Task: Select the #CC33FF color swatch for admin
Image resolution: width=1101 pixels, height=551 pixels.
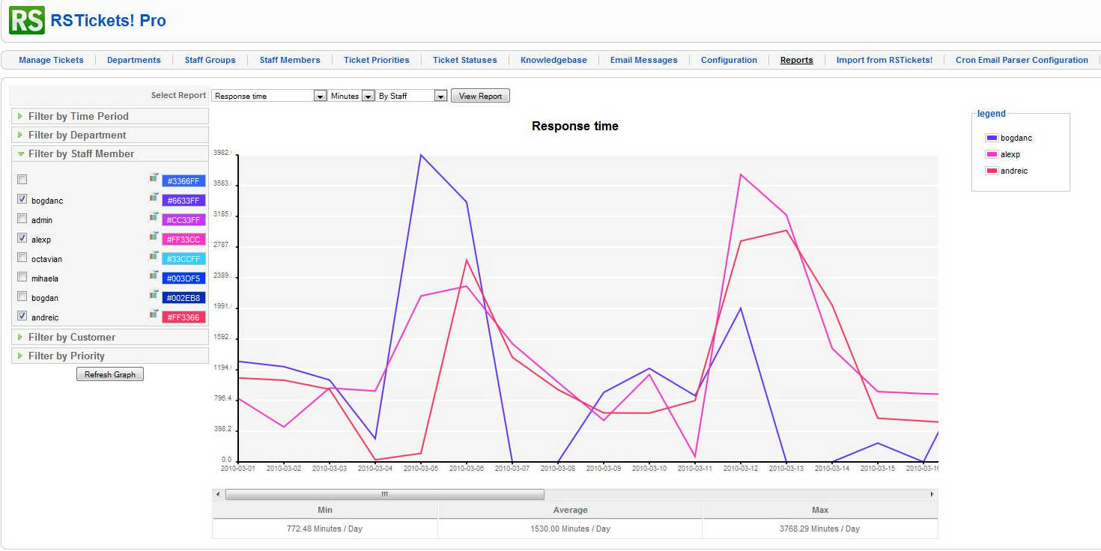Action: point(184,219)
